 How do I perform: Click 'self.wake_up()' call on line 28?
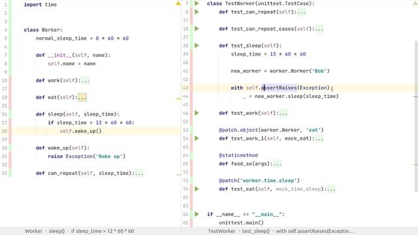(80, 131)
